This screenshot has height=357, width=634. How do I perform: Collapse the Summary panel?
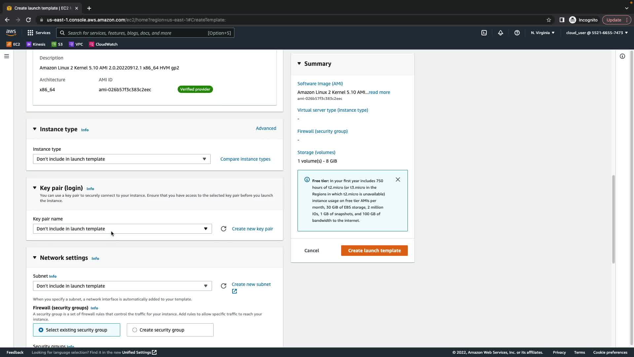pos(299,63)
